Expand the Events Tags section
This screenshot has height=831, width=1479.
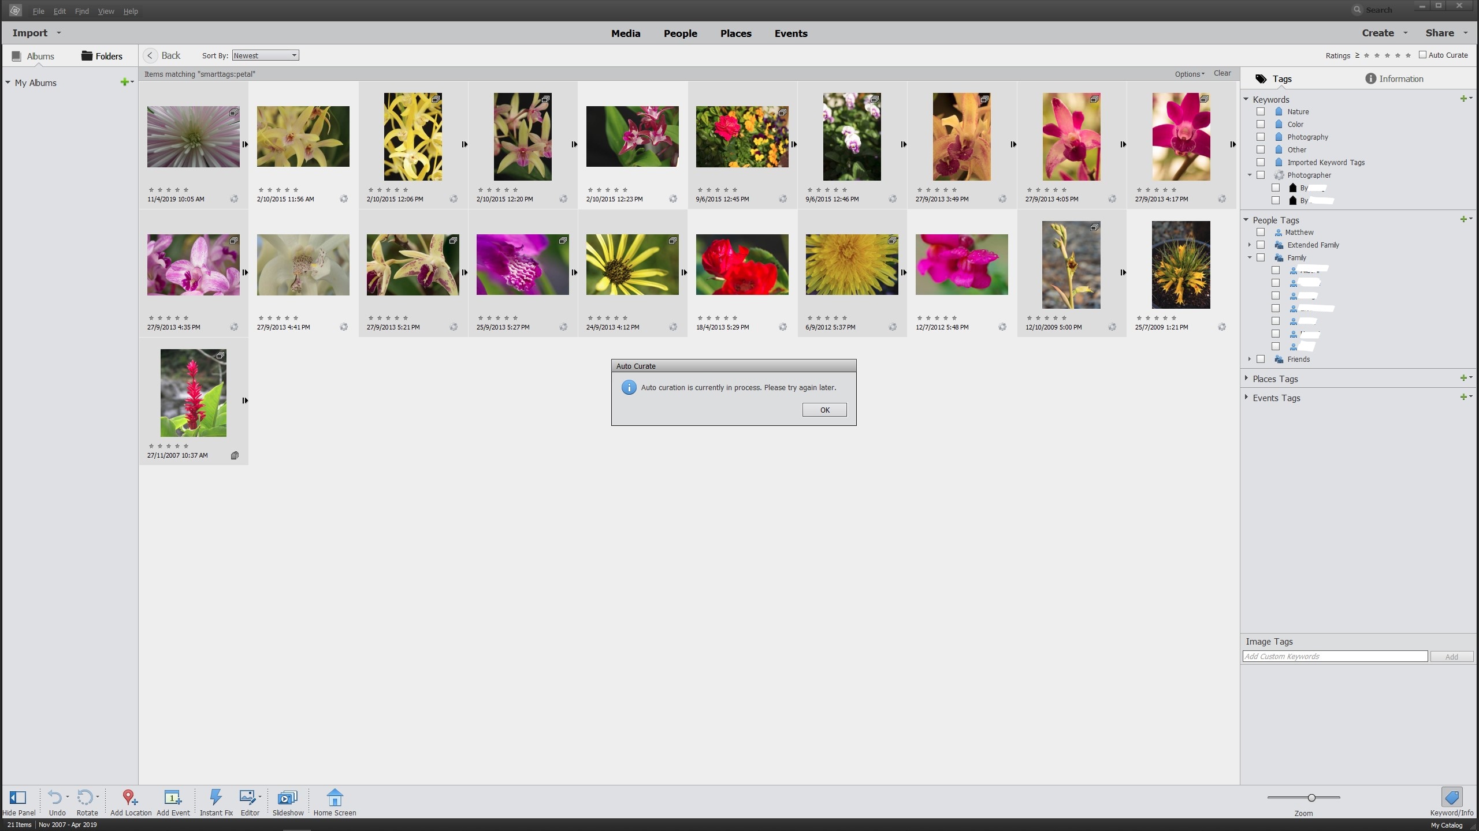[x=1246, y=396]
